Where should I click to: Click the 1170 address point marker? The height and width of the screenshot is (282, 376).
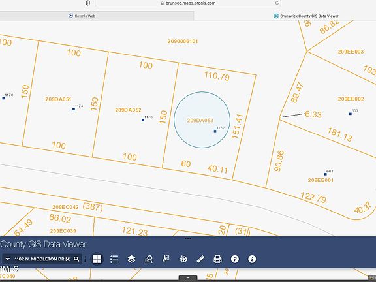tap(3, 98)
